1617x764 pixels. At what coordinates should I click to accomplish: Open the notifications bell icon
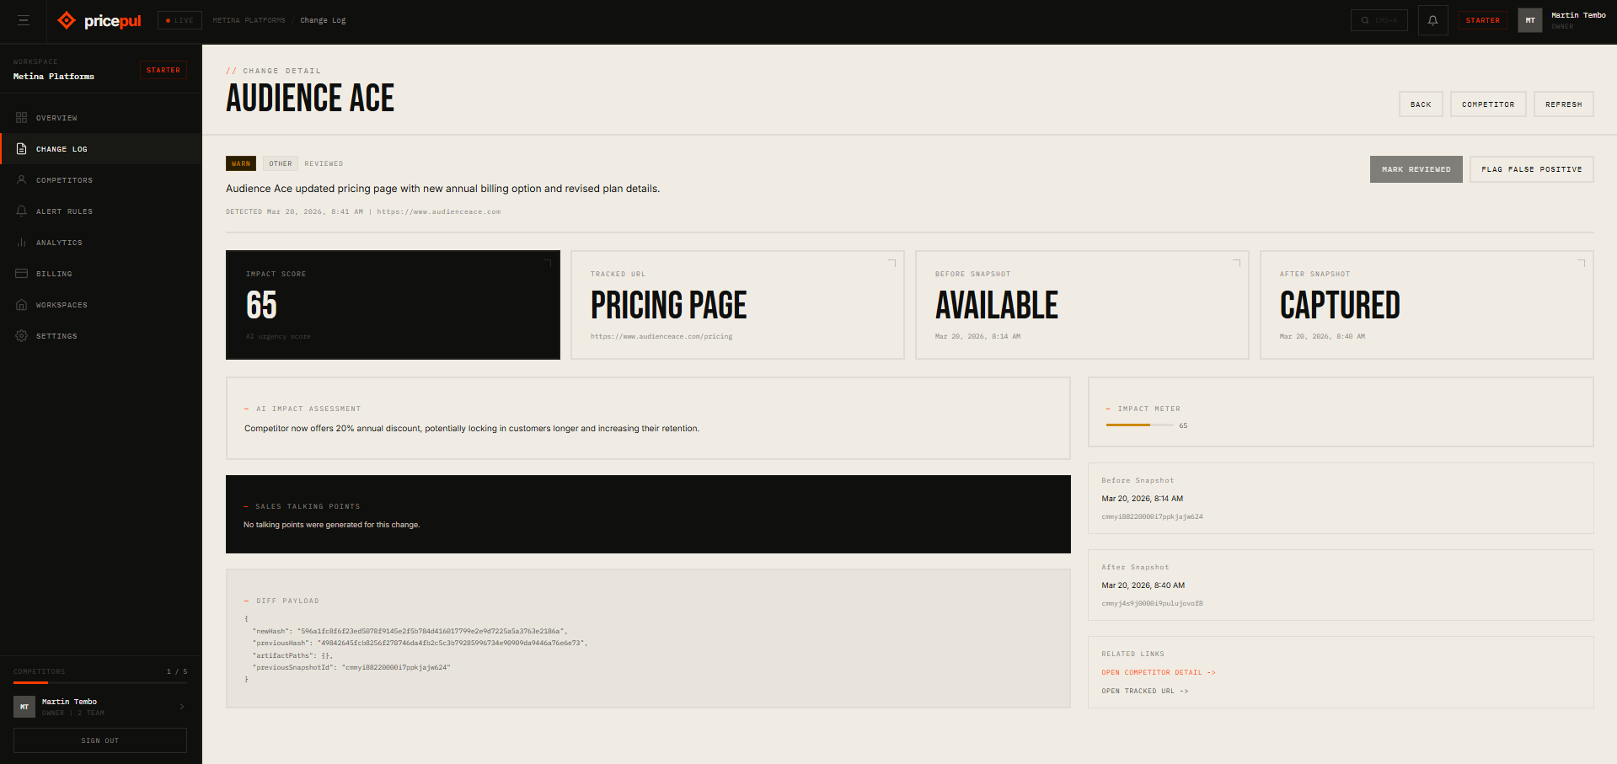click(x=1432, y=20)
